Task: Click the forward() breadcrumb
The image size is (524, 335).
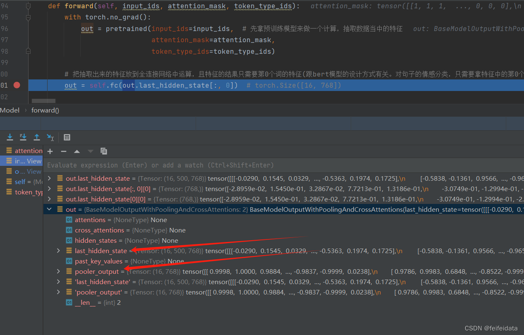Action: pyautogui.click(x=45, y=110)
